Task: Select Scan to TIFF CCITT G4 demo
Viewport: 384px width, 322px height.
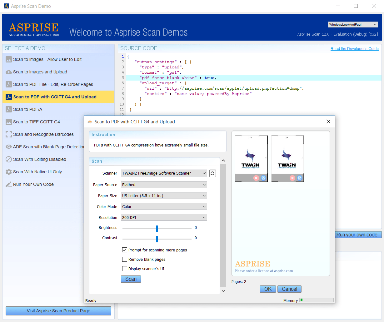Action: [x=58, y=122]
